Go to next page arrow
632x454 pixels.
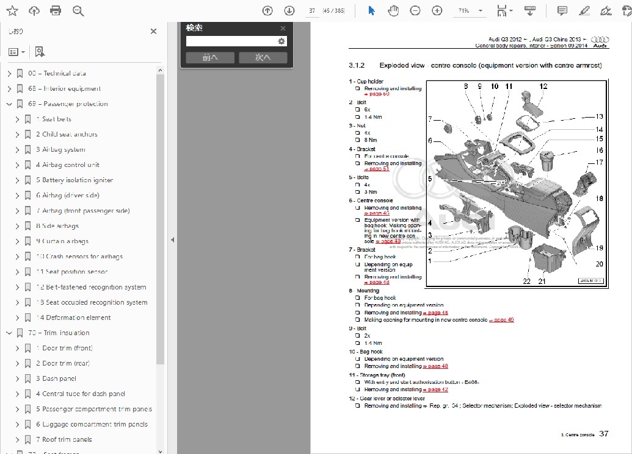coord(289,11)
